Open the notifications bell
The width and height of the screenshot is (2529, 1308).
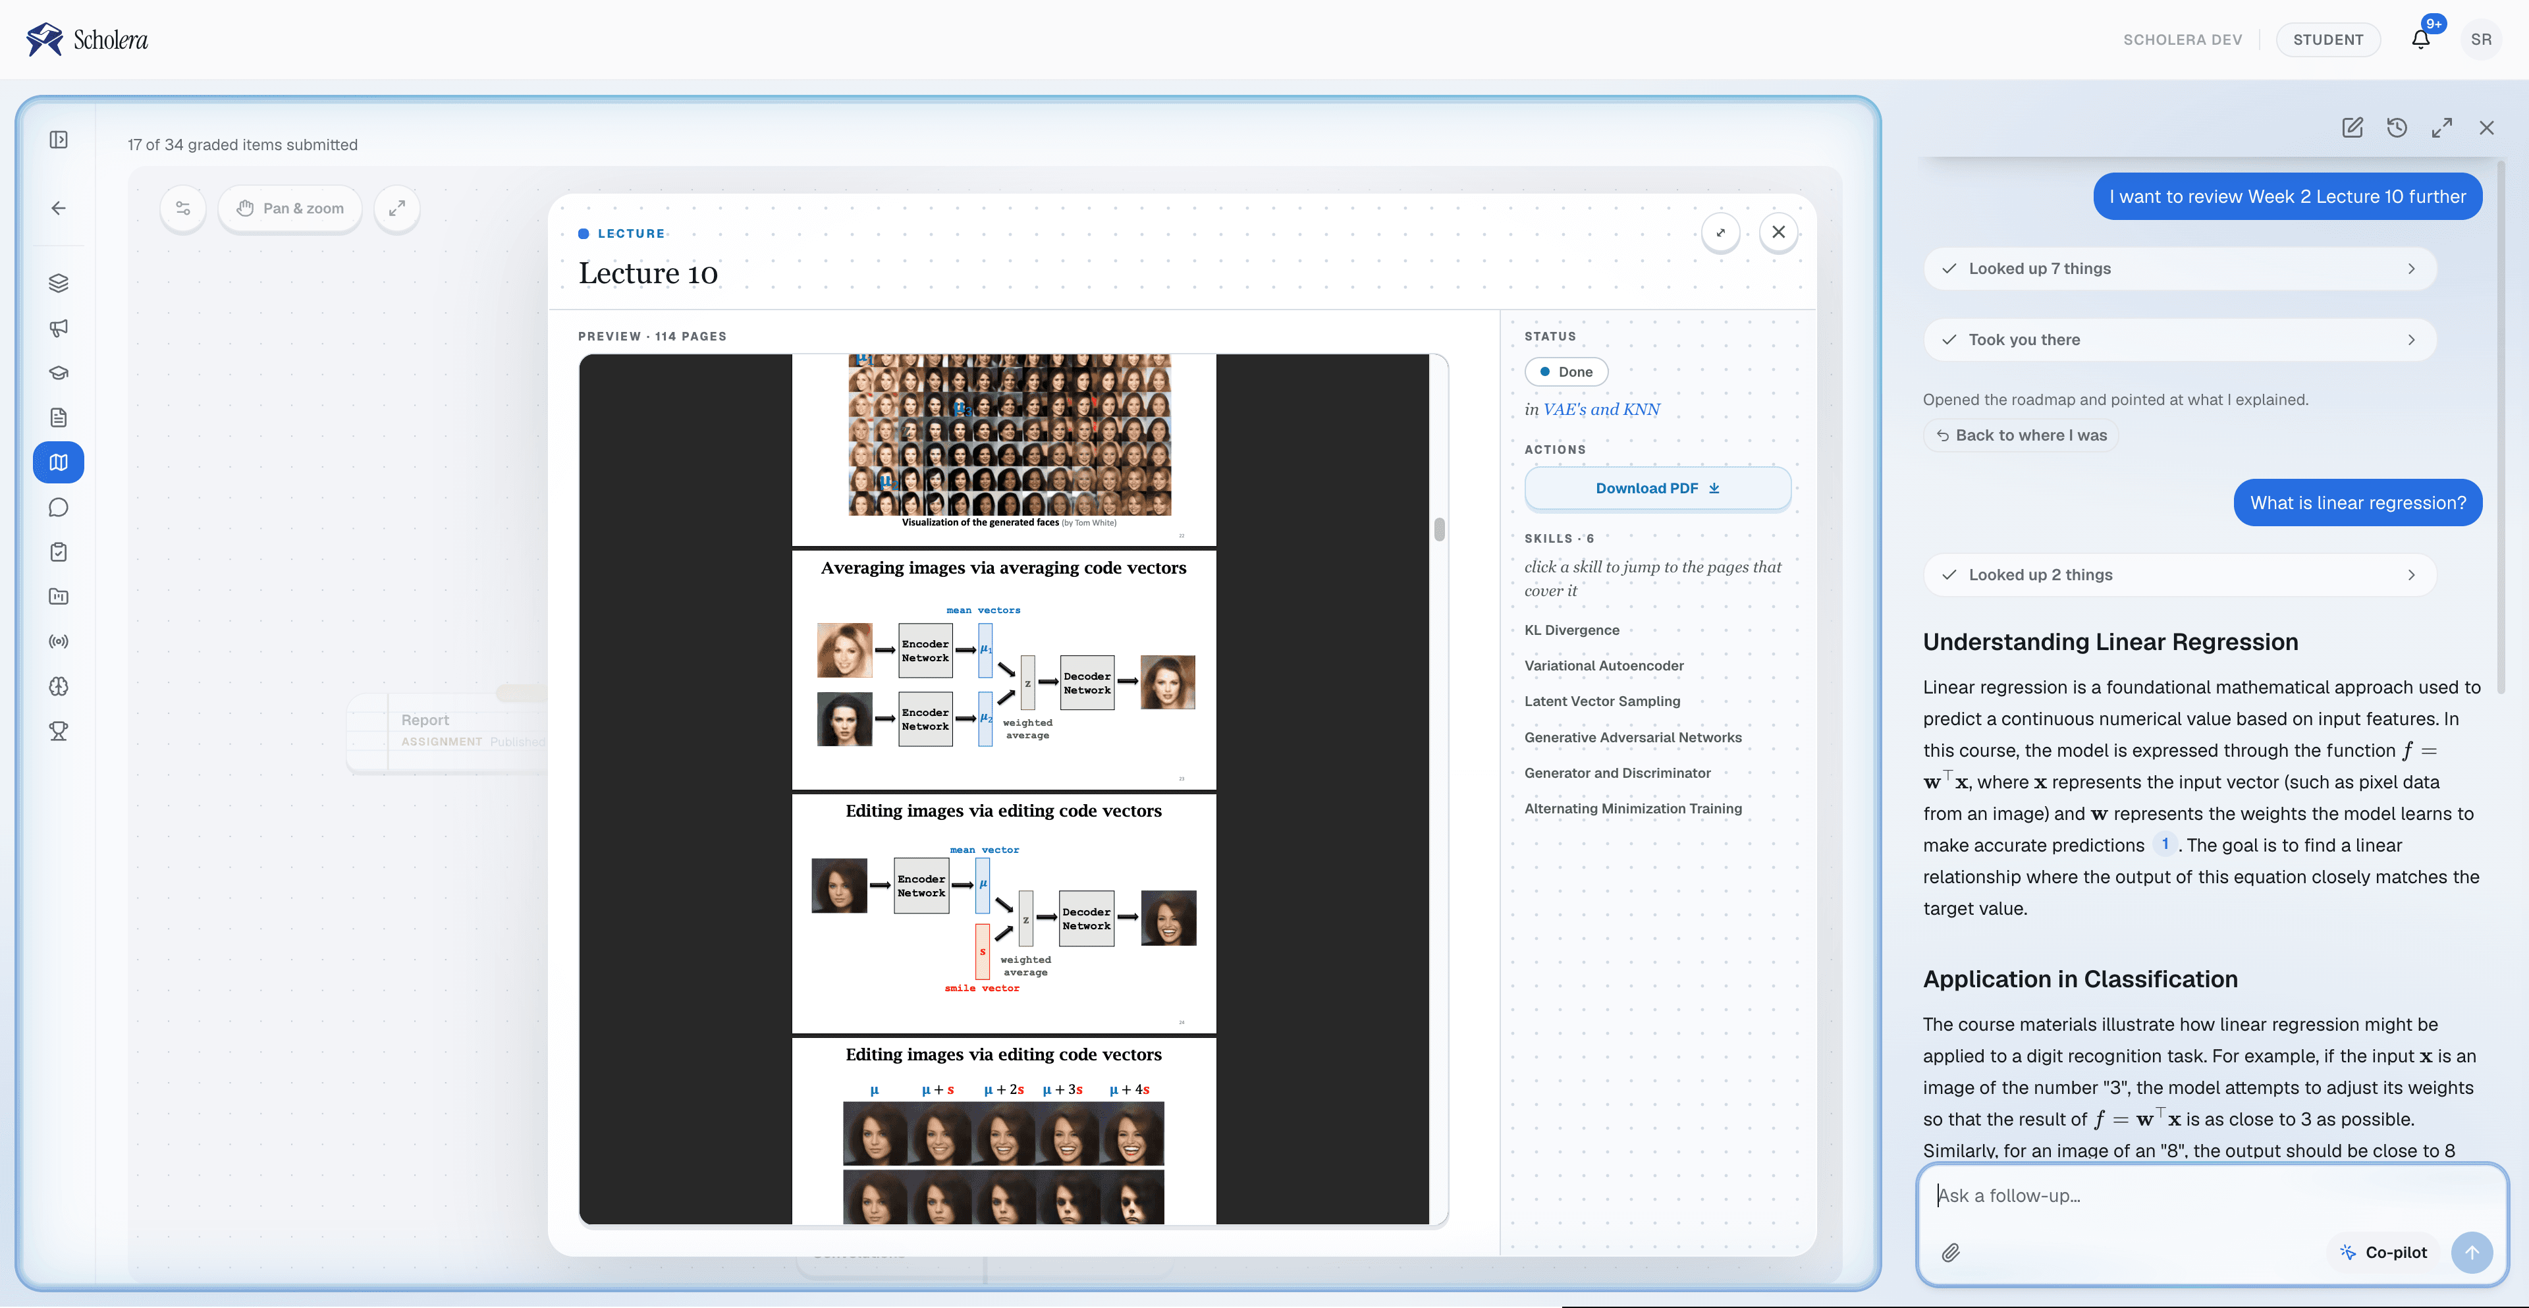point(2421,40)
